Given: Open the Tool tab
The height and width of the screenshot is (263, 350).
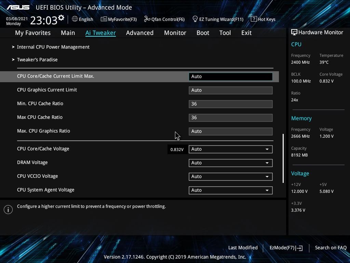Looking at the screenshot, I should pos(225,33).
